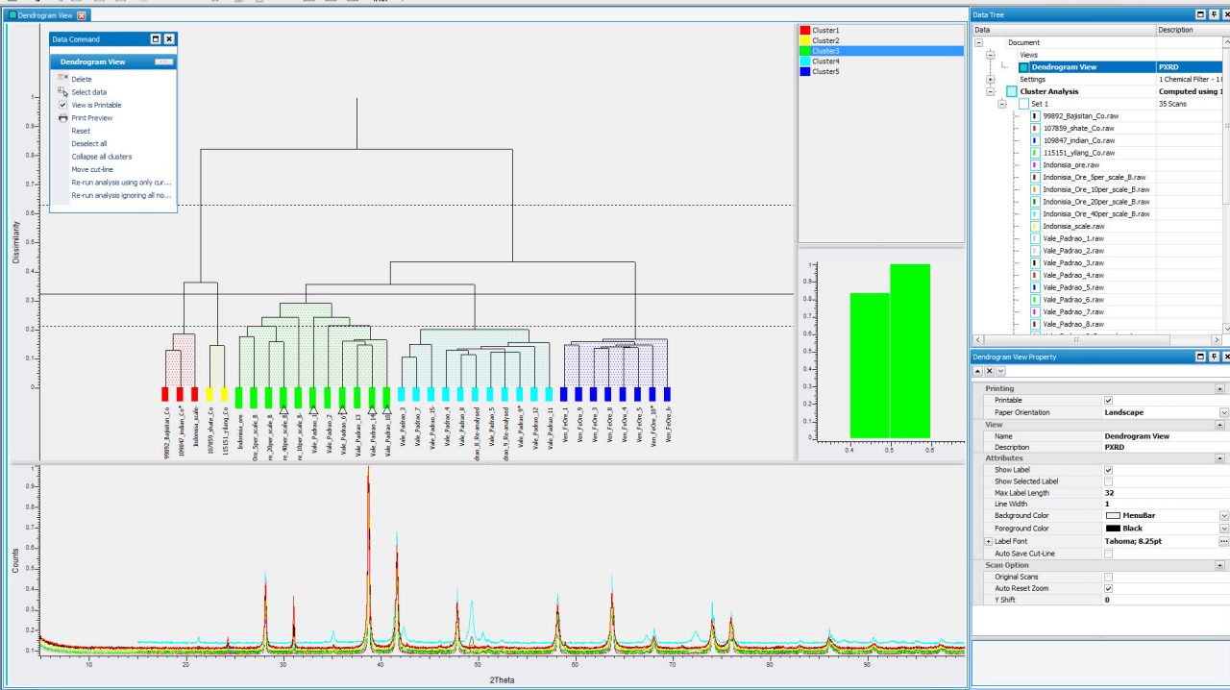Expand the Label Font property
Screen dimensions: 1230x690
click(x=989, y=541)
